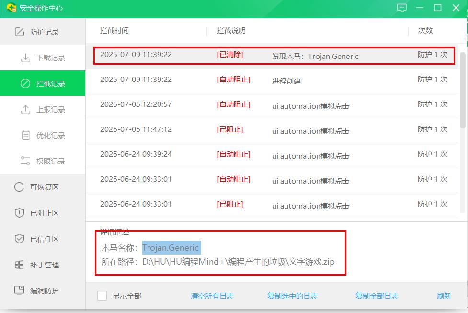The height and width of the screenshot is (313, 468).
Task: Click the 防护记录 edit icon
Action: coord(20,32)
